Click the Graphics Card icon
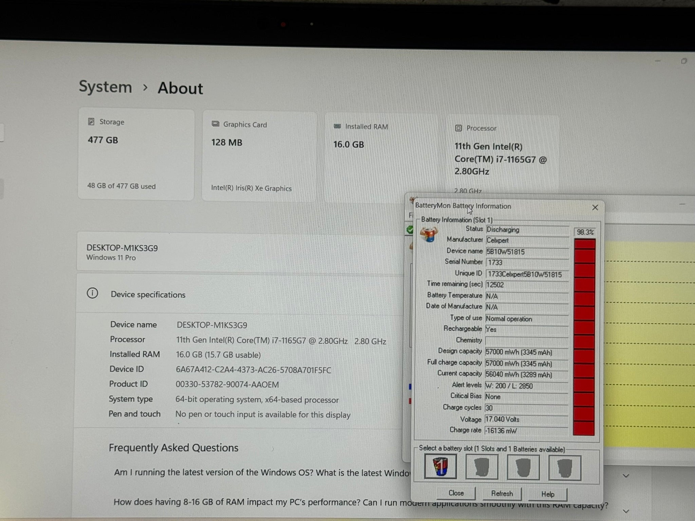This screenshot has height=521, width=695. click(215, 124)
